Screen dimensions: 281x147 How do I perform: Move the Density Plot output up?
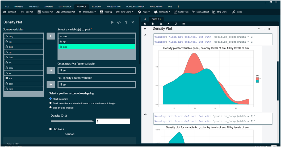click(259, 29)
